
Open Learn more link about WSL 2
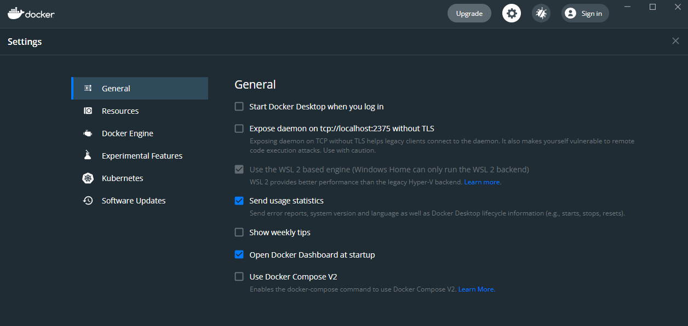point(483,182)
